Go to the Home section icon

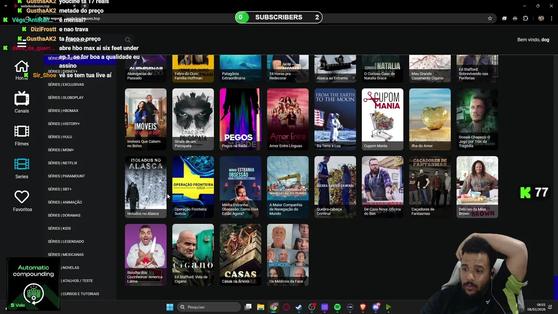click(x=22, y=67)
